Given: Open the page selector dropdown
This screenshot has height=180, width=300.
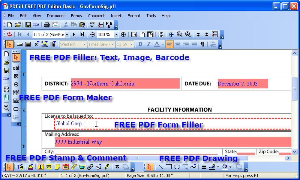Looking at the screenshot, I should pyautogui.click(x=67, y=34).
